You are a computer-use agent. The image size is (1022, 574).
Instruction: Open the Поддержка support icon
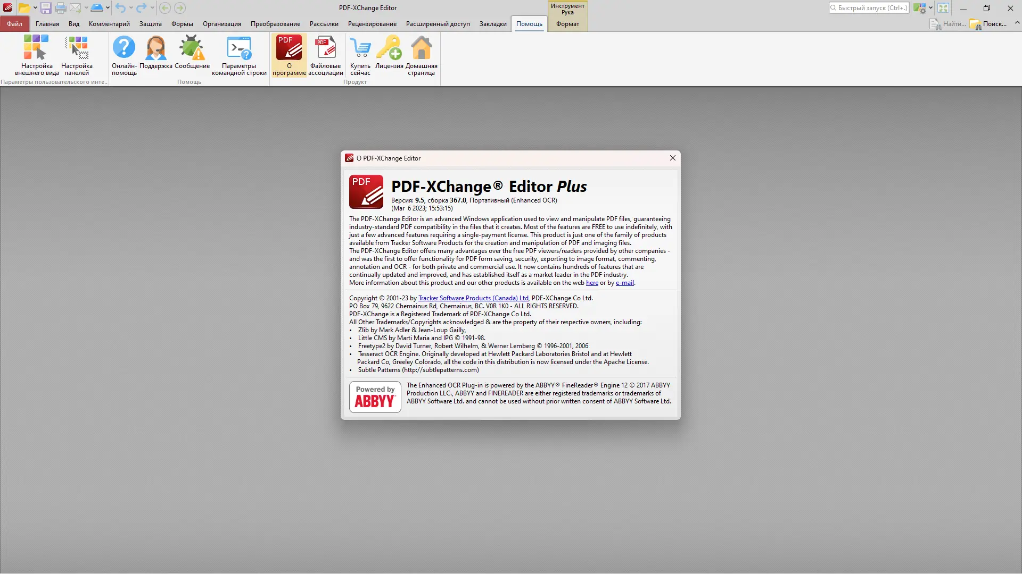[x=155, y=48]
